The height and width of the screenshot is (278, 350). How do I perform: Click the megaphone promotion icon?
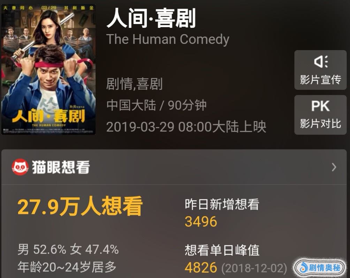[321, 62]
